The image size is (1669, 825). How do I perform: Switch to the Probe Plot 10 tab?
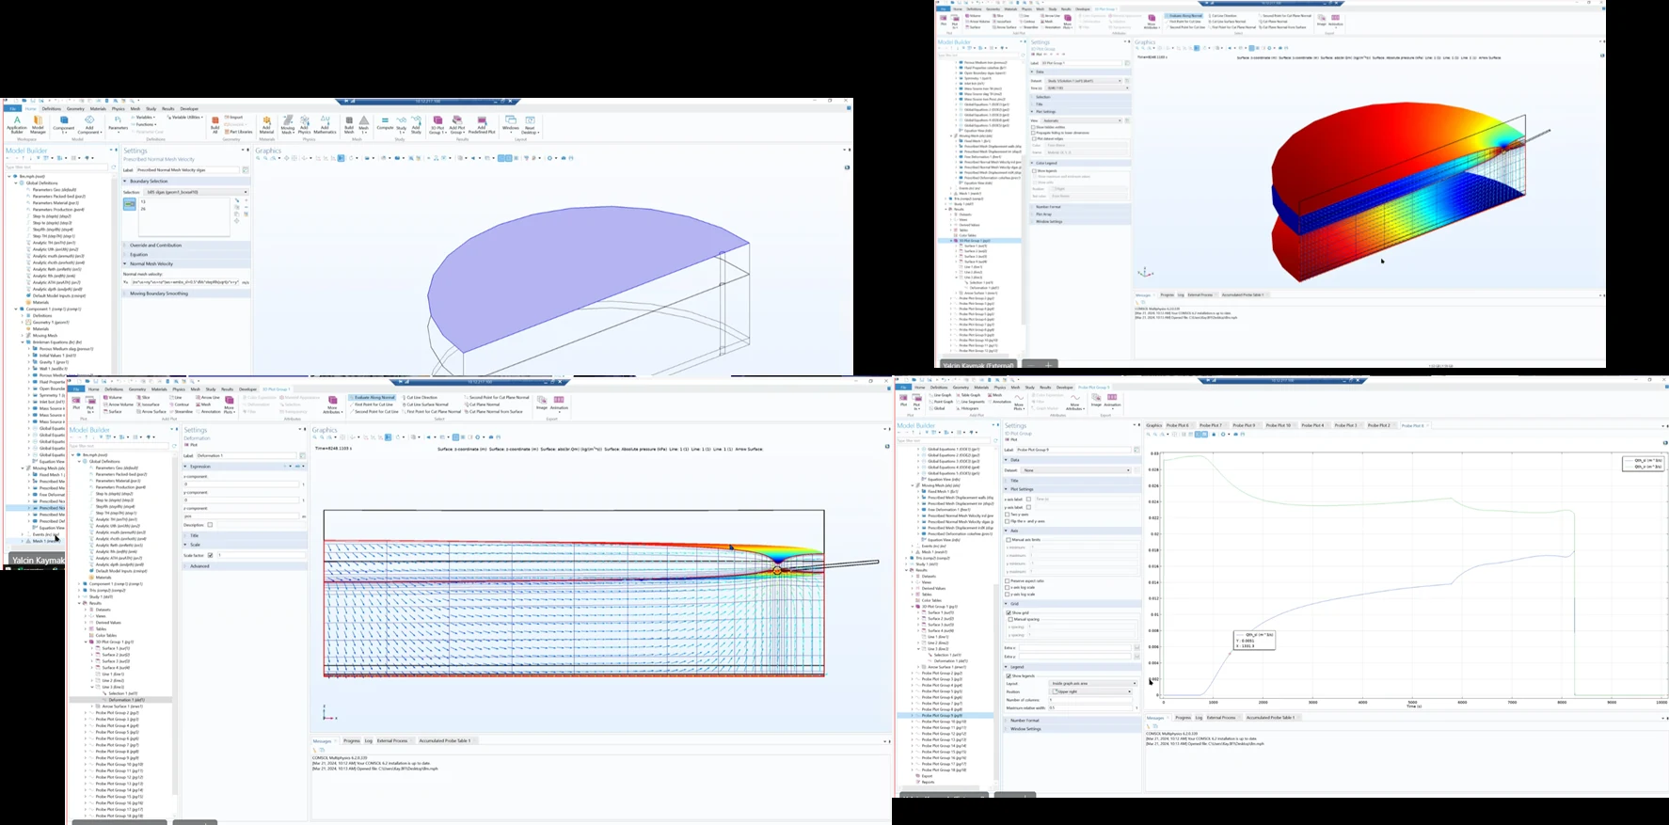click(1279, 425)
